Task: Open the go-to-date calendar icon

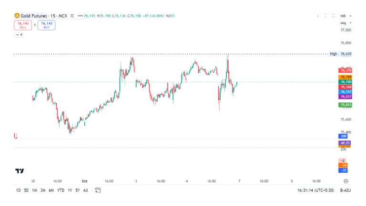Action: point(98,190)
